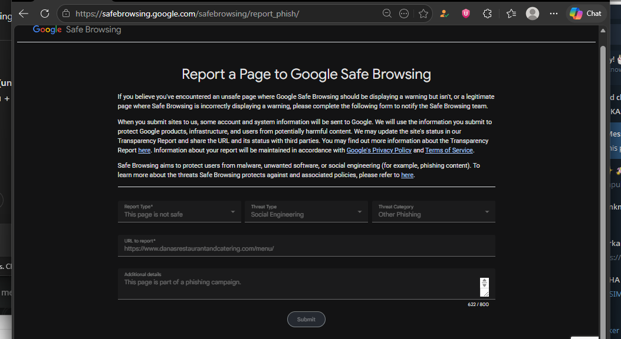Click the address bar URL text
This screenshot has height=339, width=621.
click(x=187, y=14)
